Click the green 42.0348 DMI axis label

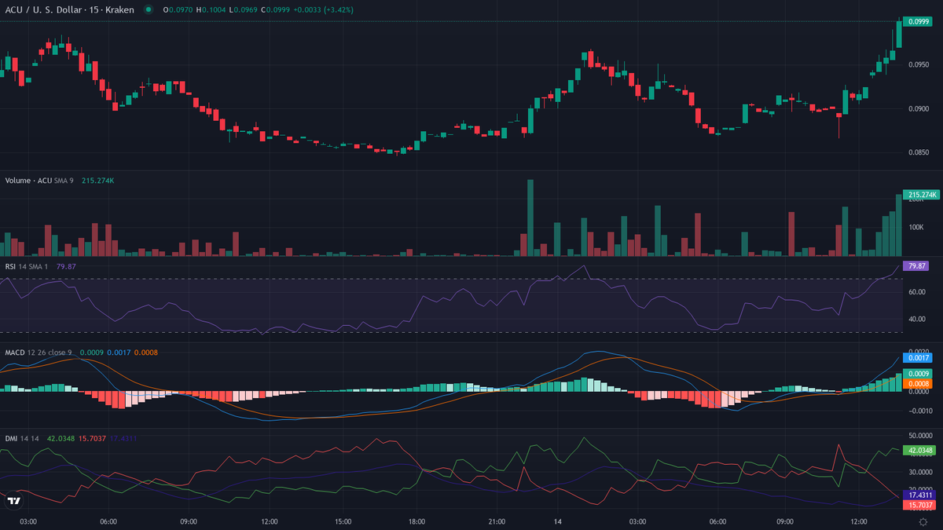tap(920, 451)
